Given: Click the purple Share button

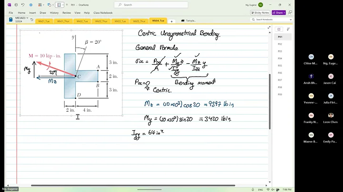Looking at the screenshot, I should [279, 13].
